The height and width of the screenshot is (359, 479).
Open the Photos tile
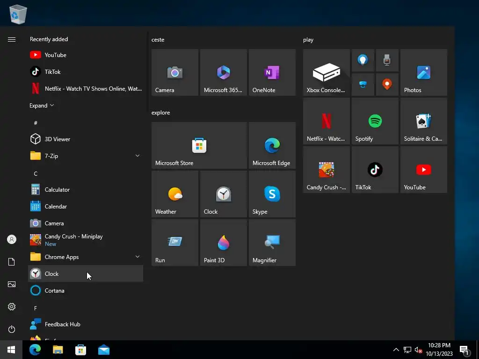[424, 72]
